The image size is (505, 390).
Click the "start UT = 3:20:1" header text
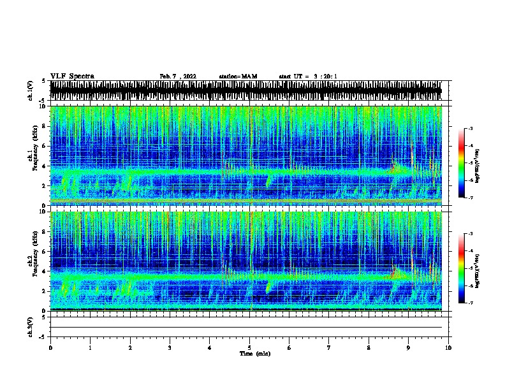pyautogui.click(x=308, y=76)
